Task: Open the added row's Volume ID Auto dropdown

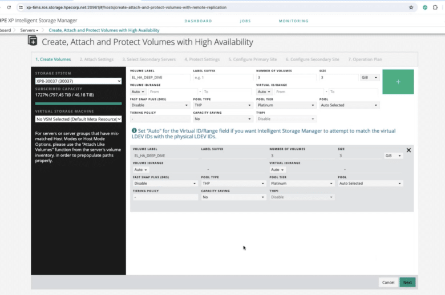Action: coord(141,170)
